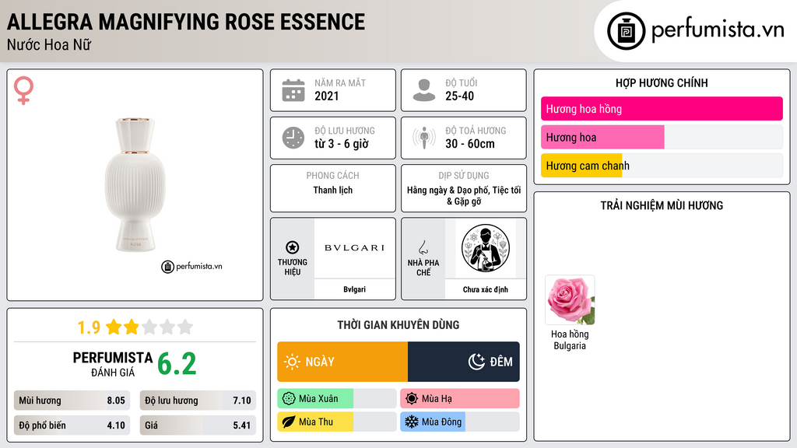Click the Hợp hương chính heading
This screenshot has height=448, width=797.
pos(662,82)
